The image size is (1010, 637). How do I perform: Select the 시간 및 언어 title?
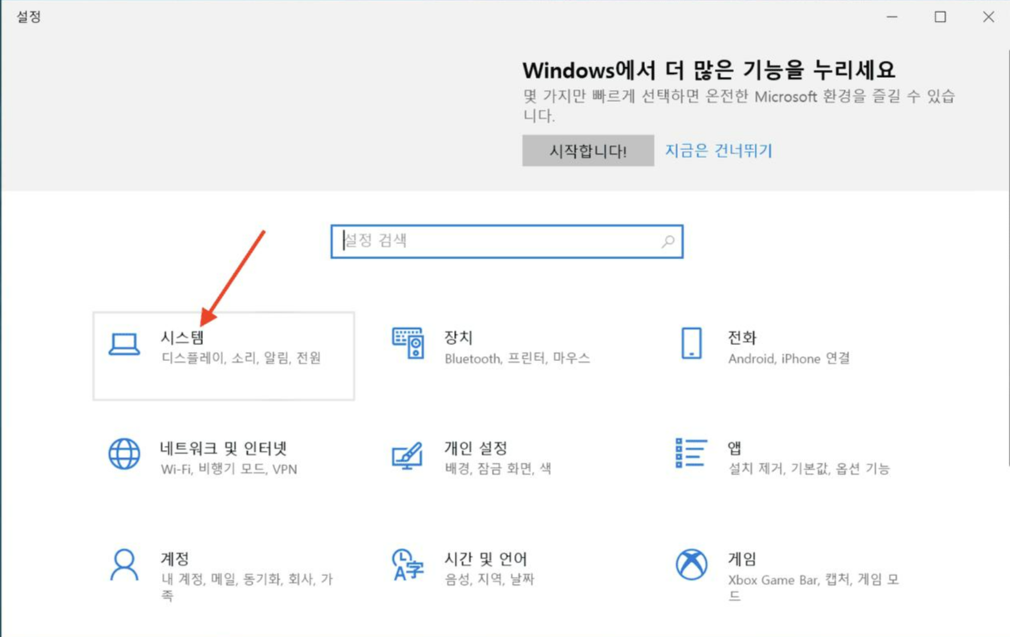click(x=485, y=559)
